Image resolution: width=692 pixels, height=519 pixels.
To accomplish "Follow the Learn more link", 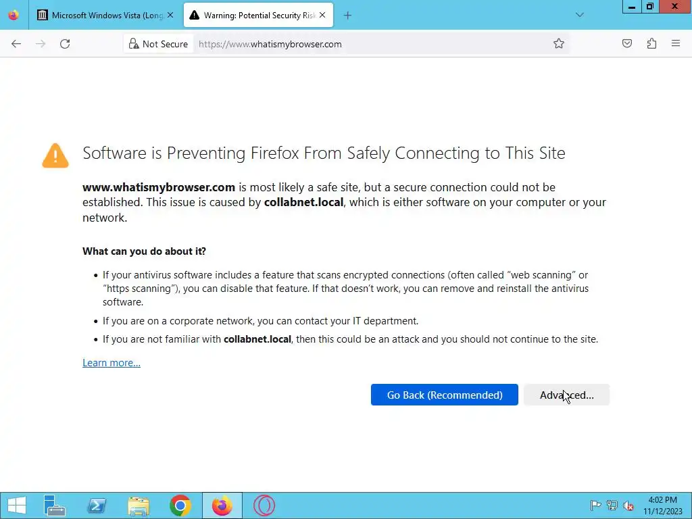I will [112, 363].
